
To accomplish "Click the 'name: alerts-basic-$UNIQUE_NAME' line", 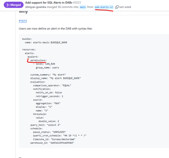I will point(46,43).
